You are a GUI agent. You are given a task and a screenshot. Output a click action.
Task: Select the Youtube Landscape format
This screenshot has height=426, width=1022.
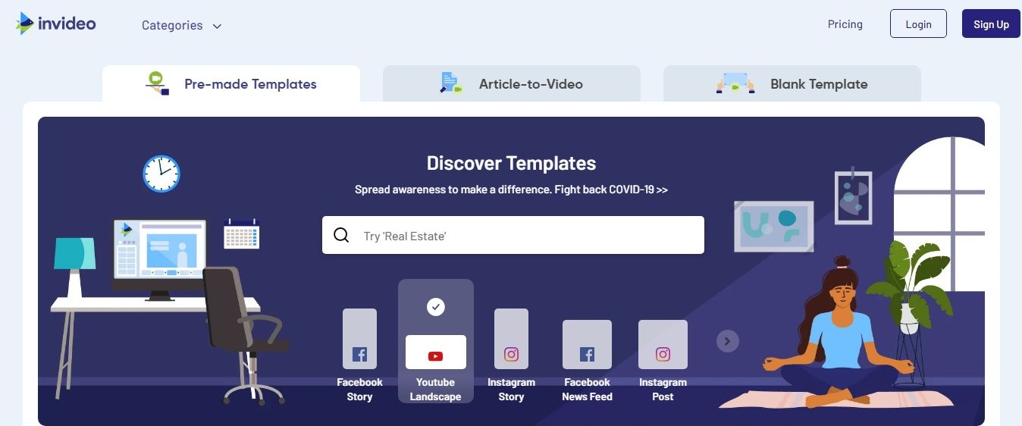click(x=436, y=341)
